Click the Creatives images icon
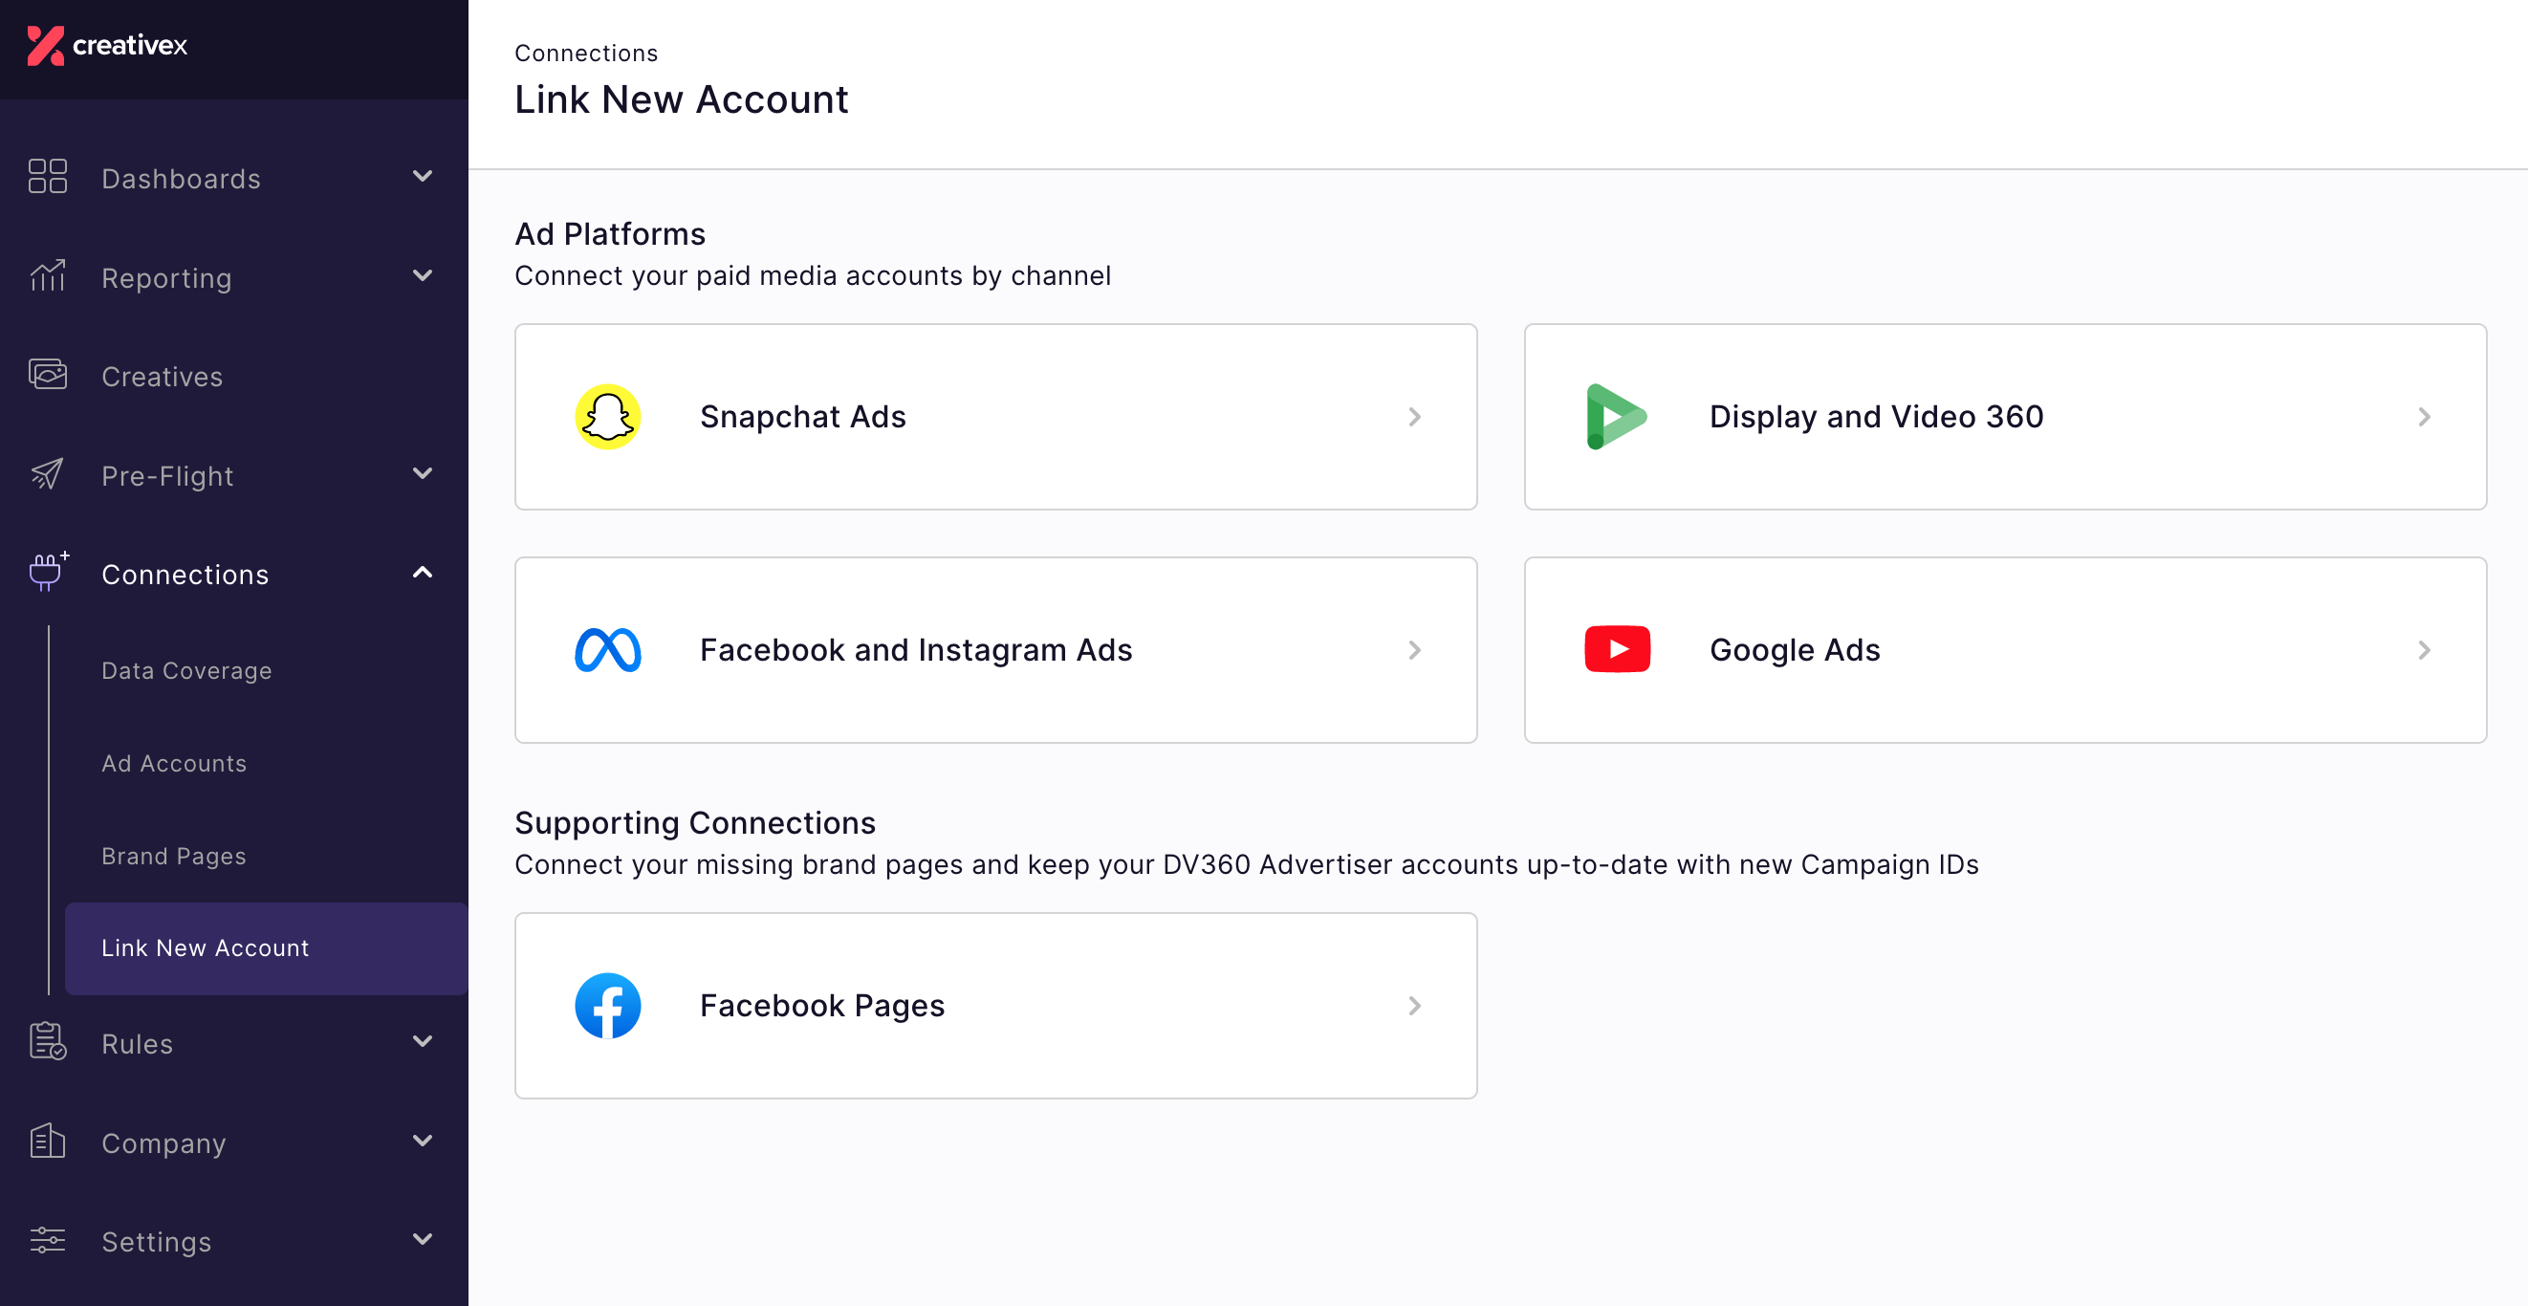The image size is (2528, 1306). point(47,375)
